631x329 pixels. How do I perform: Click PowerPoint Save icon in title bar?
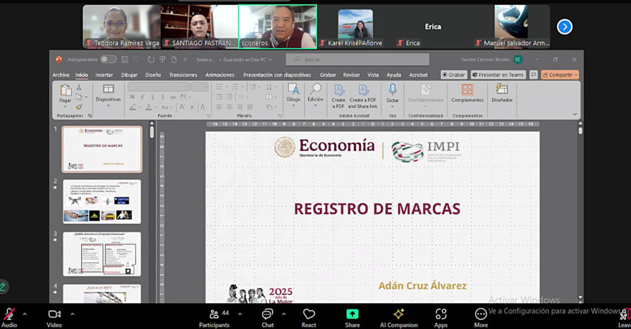point(124,60)
